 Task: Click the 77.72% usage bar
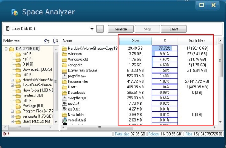click(x=165, y=48)
